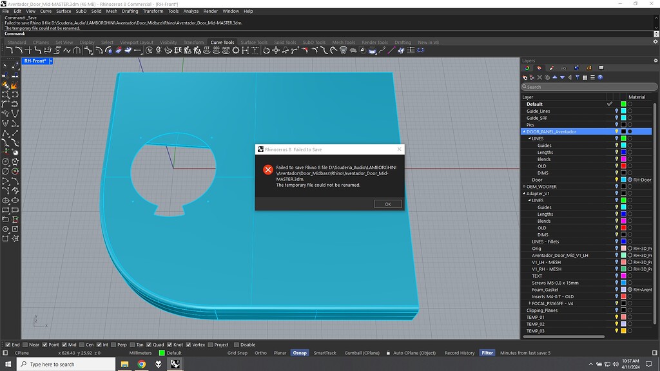The image size is (660, 371).
Task: Open the Layers panel help icon
Action: pos(600,77)
